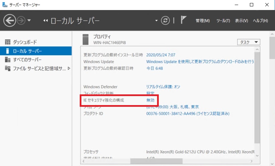Expand the ファイル サービス sidebar arrow
This screenshot has width=275, height=166.
coord(69,68)
